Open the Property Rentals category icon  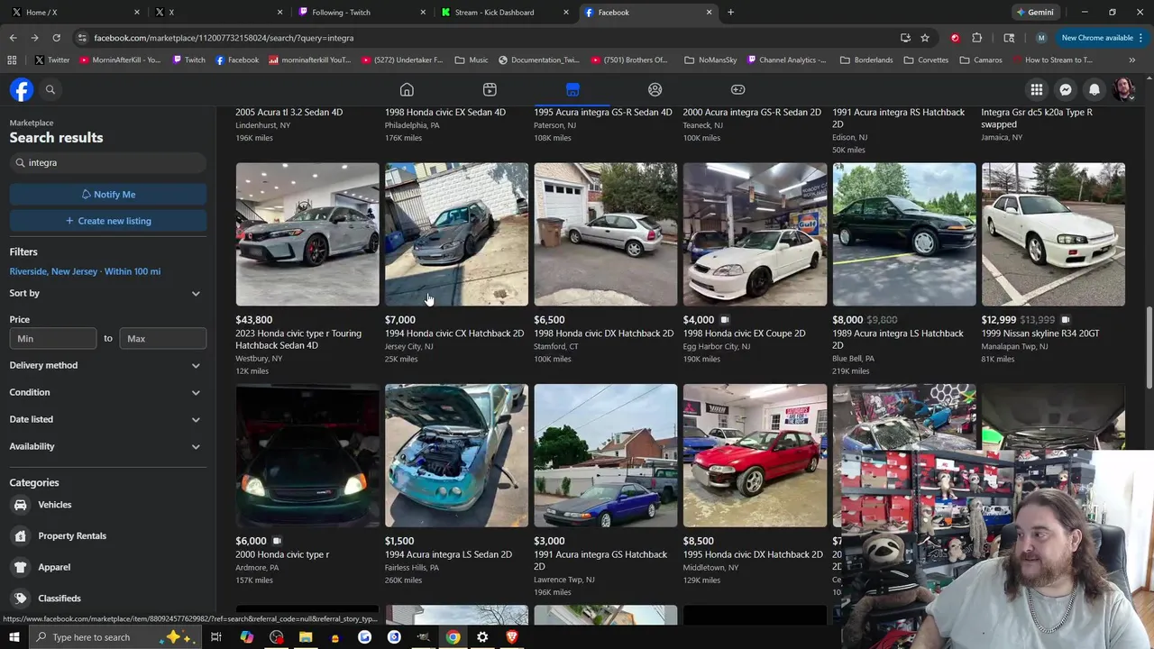(x=20, y=535)
